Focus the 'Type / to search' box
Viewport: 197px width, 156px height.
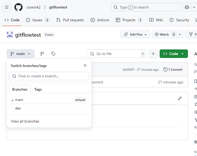tap(146, 7)
